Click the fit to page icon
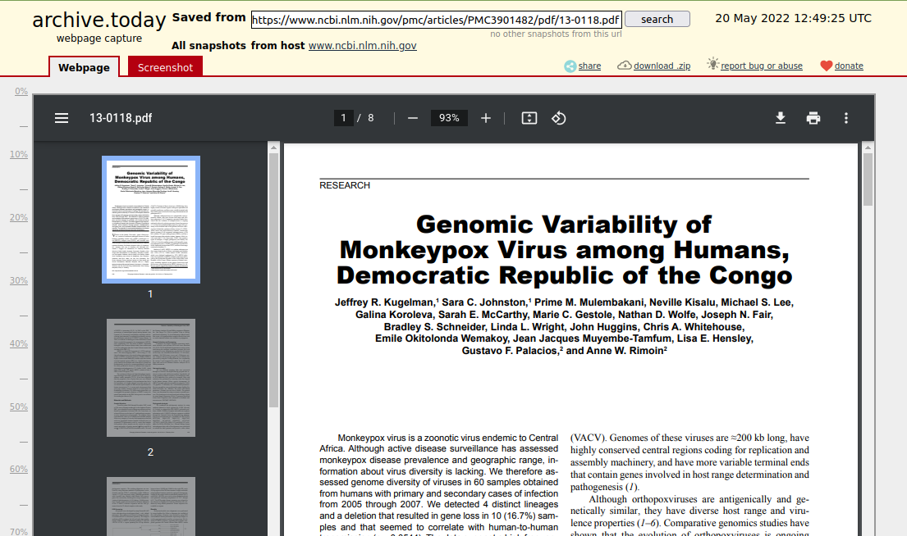Image resolution: width=907 pixels, height=536 pixels. 529,118
